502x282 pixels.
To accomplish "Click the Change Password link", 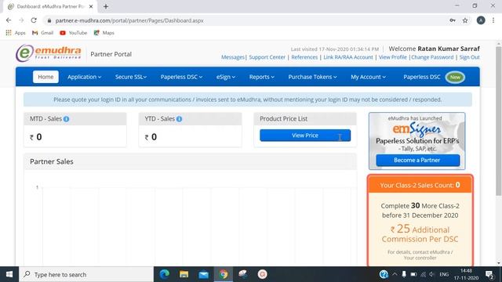I will (x=432, y=57).
